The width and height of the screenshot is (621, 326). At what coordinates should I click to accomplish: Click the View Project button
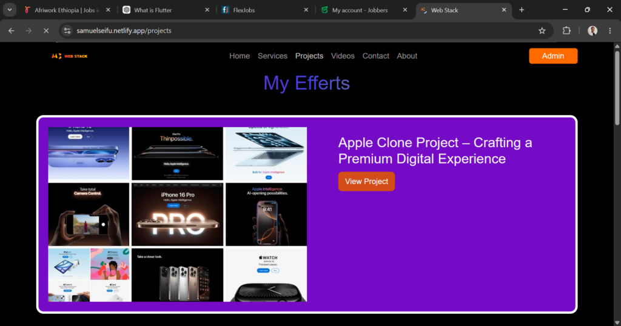click(366, 181)
